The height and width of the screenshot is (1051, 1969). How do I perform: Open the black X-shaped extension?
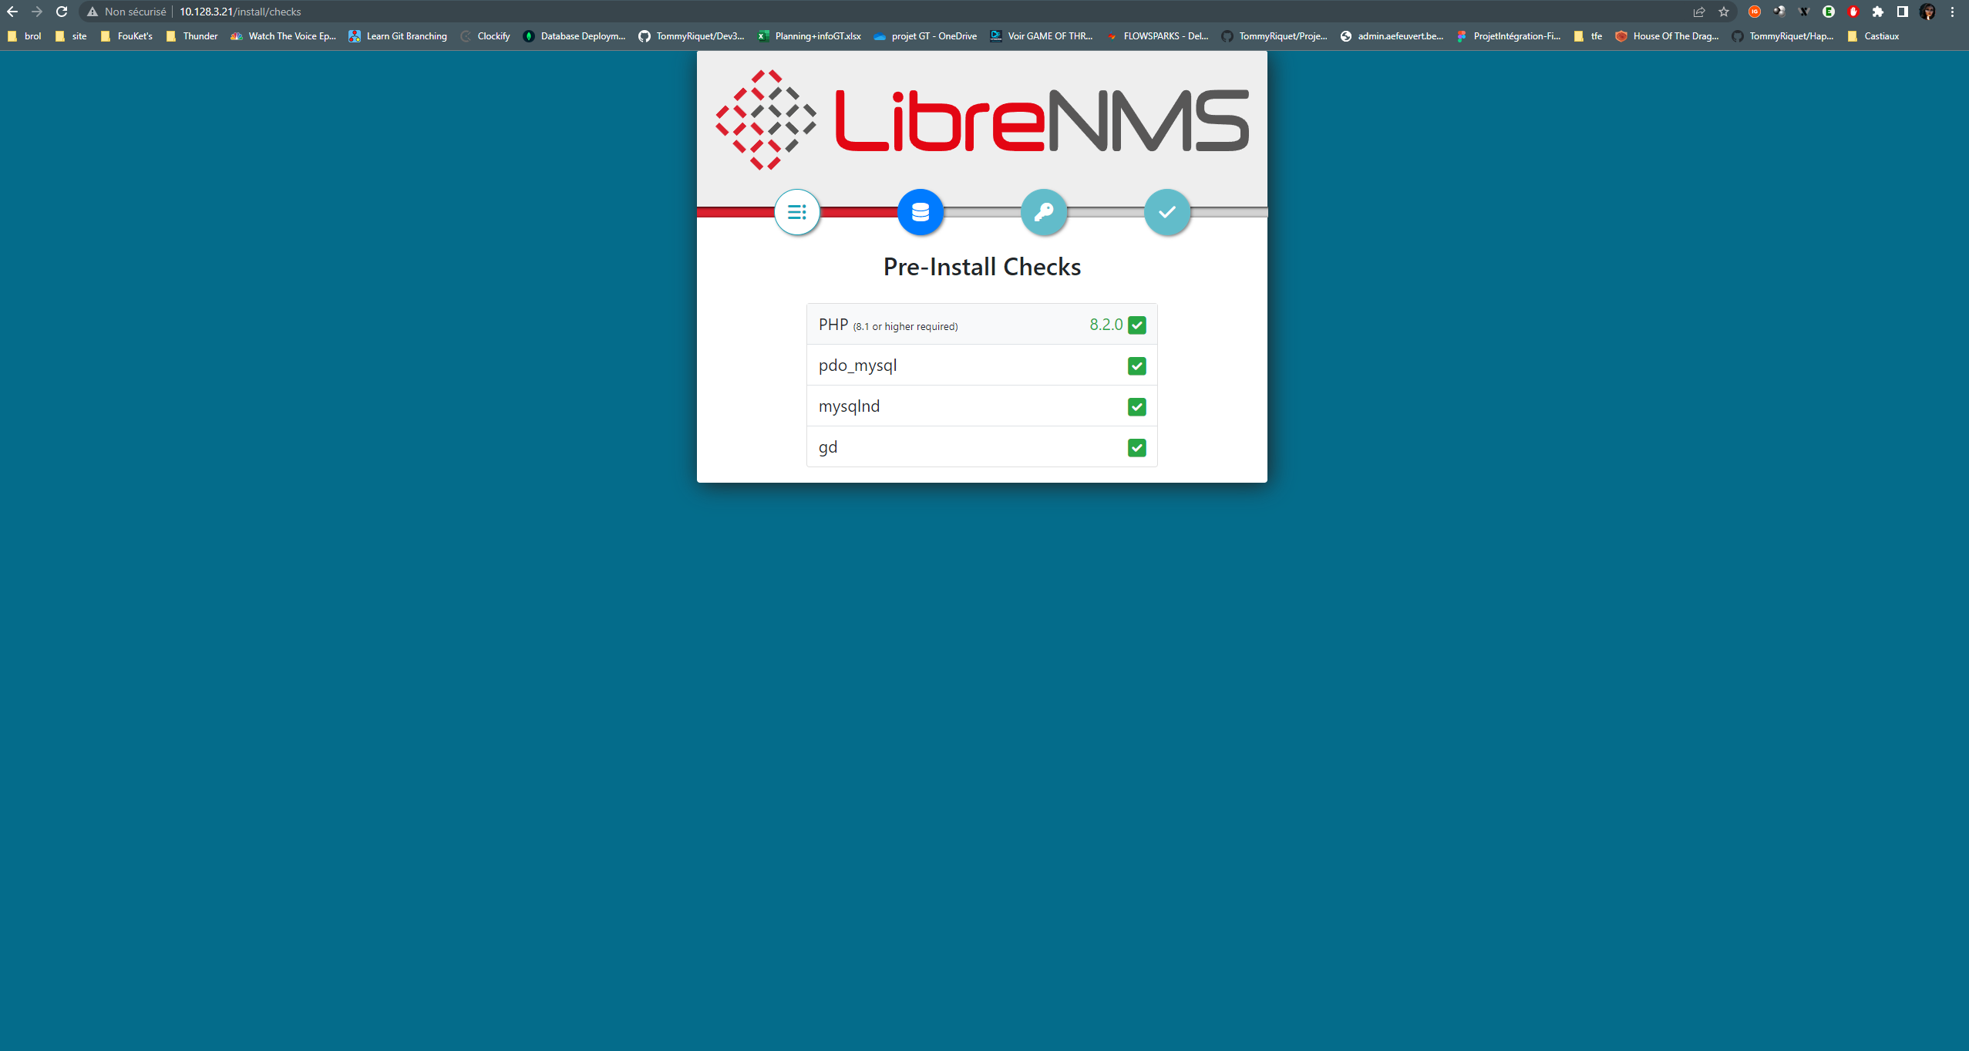tap(1804, 12)
